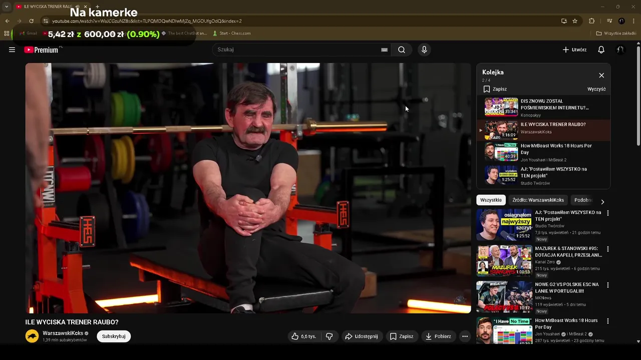Open the Chrome three-dot menu

click(634, 21)
